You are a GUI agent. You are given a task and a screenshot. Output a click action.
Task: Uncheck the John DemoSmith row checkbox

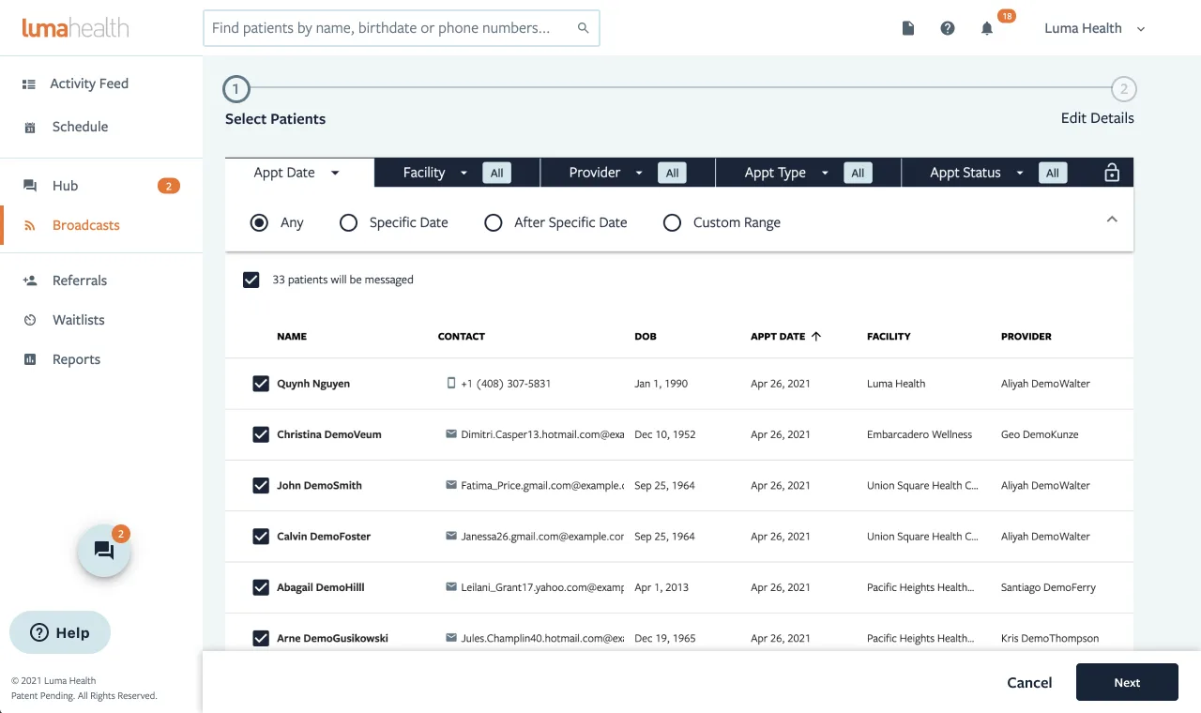(x=261, y=485)
